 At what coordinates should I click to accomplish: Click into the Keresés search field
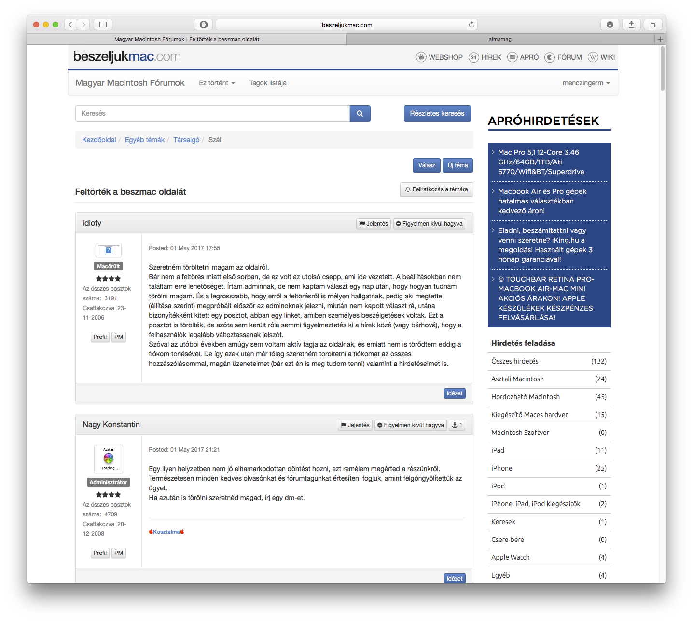pyautogui.click(x=212, y=113)
